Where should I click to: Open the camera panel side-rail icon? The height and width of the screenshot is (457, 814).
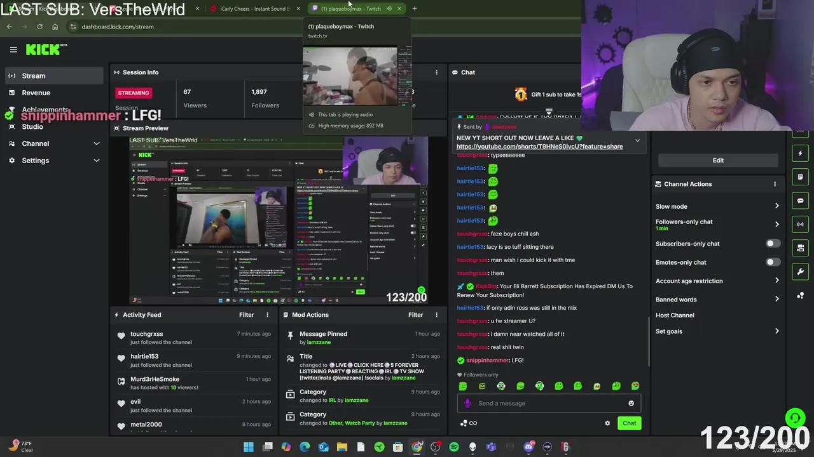801,248
